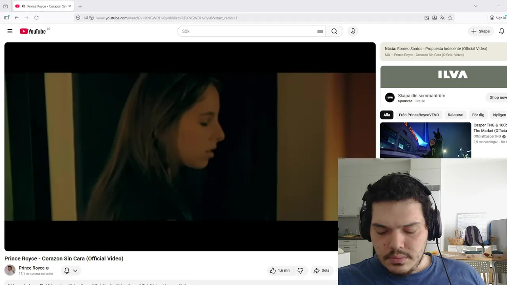Select the Prince Royce browser tab
507x285 pixels.
pyautogui.click(x=44, y=6)
